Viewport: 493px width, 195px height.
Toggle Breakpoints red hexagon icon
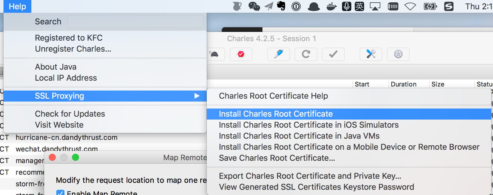[x=241, y=54]
